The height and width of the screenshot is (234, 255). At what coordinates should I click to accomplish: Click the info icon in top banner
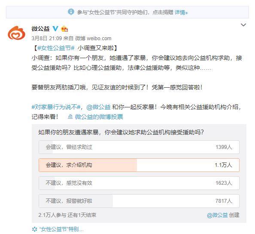pyautogui.click(x=71, y=12)
